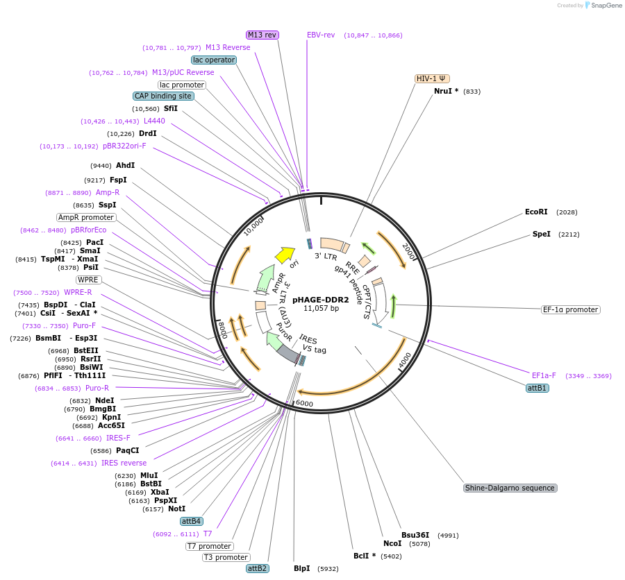Click the EcoRI restriction site label

[536, 212]
